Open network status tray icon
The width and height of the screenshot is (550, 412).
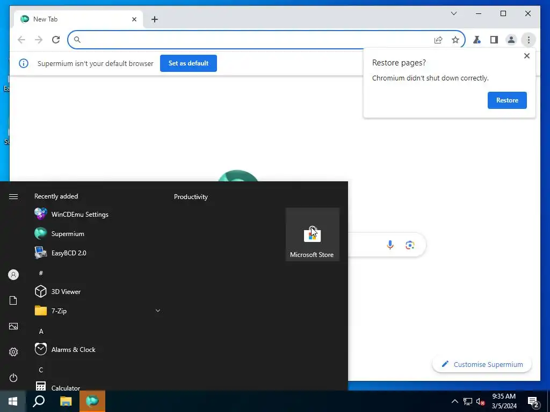(x=468, y=401)
